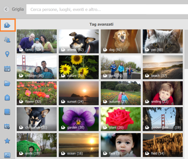Select the calendar Date icon

coord(7,69)
